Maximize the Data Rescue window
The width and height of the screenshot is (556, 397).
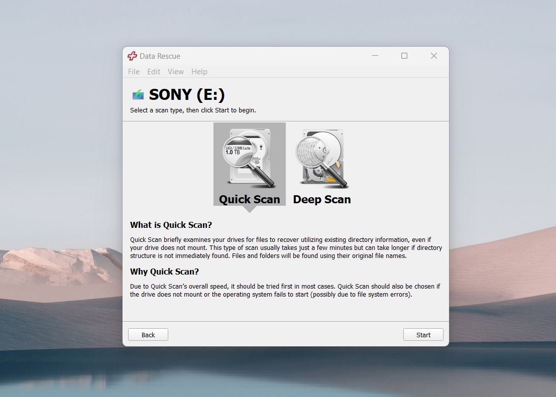click(x=404, y=56)
